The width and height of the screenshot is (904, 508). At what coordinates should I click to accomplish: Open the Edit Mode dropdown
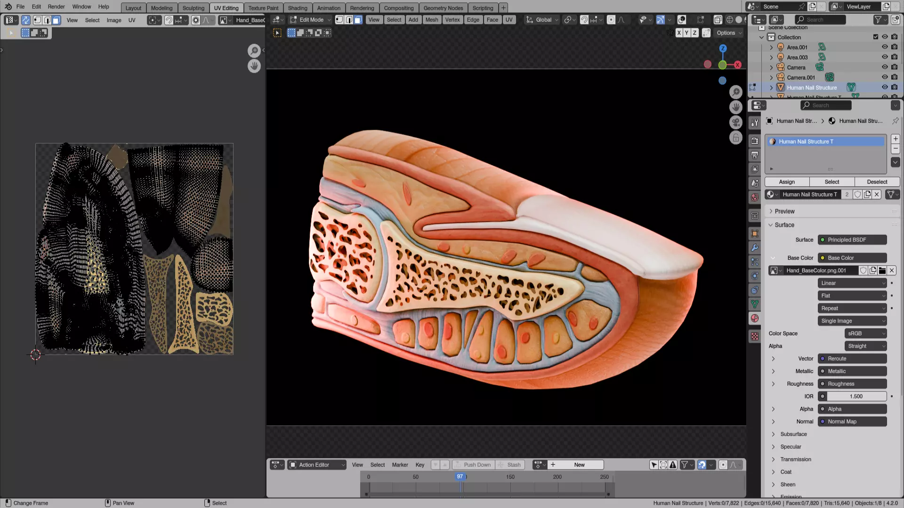point(310,20)
